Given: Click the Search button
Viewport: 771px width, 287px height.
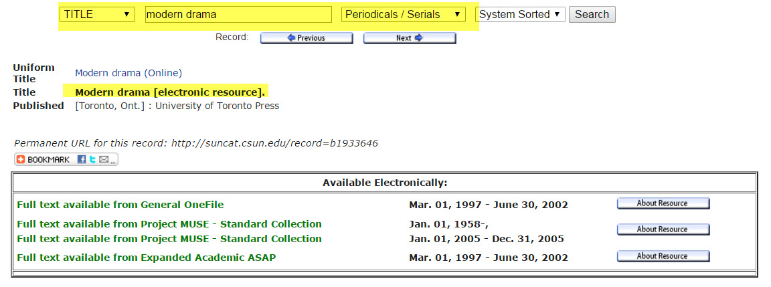Looking at the screenshot, I should (592, 14).
